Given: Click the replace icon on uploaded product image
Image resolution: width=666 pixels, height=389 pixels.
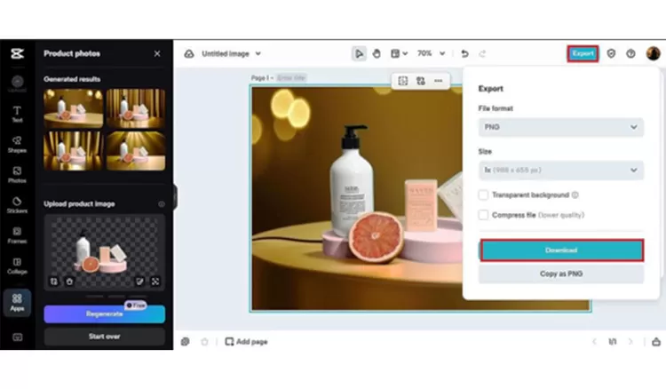Looking at the screenshot, I should 54,282.
